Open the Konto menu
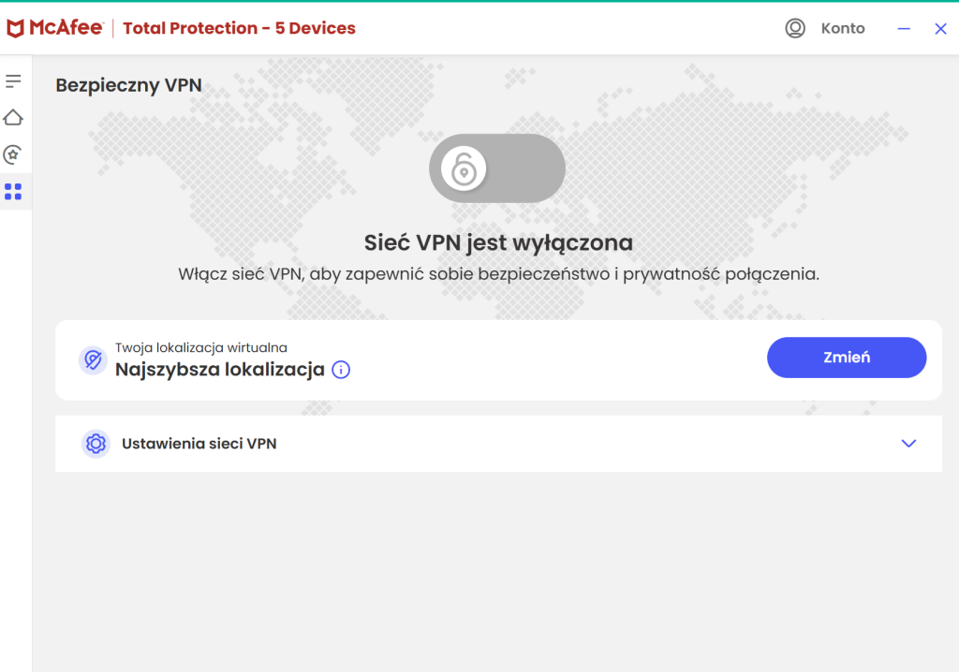Image resolution: width=959 pixels, height=672 pixels. [x=842, y=28]
